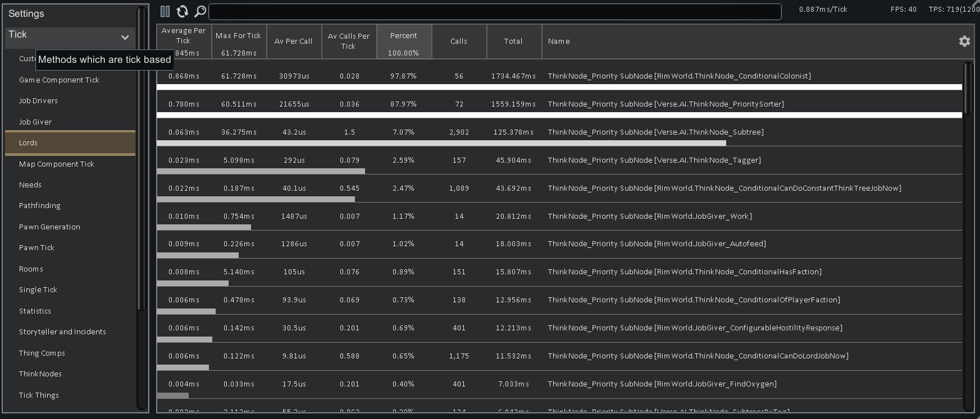This screenshot has width=980, height=419.
Task: Click the 97.87% percent cell
Action: pos(403,76)
